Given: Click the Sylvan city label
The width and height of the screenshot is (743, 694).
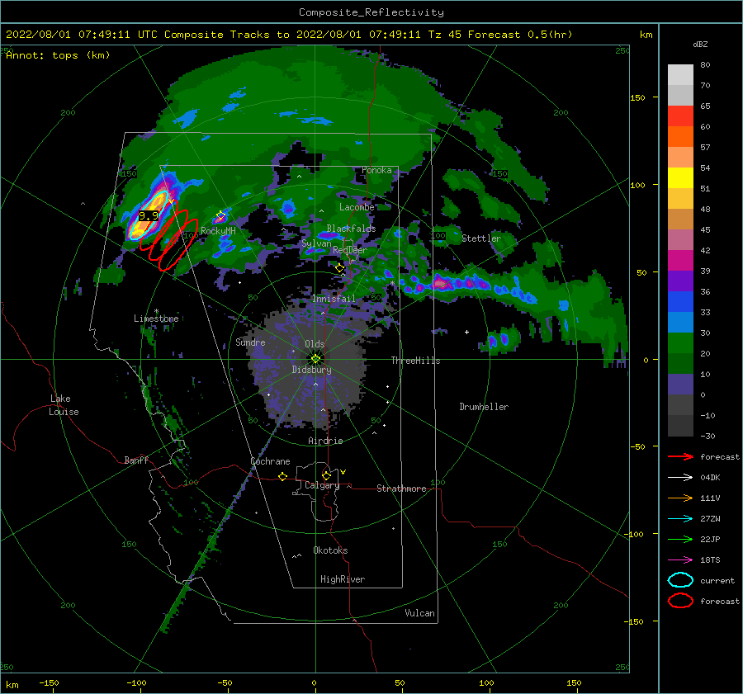Looking at the screenshot, I should tap(316, 243).
